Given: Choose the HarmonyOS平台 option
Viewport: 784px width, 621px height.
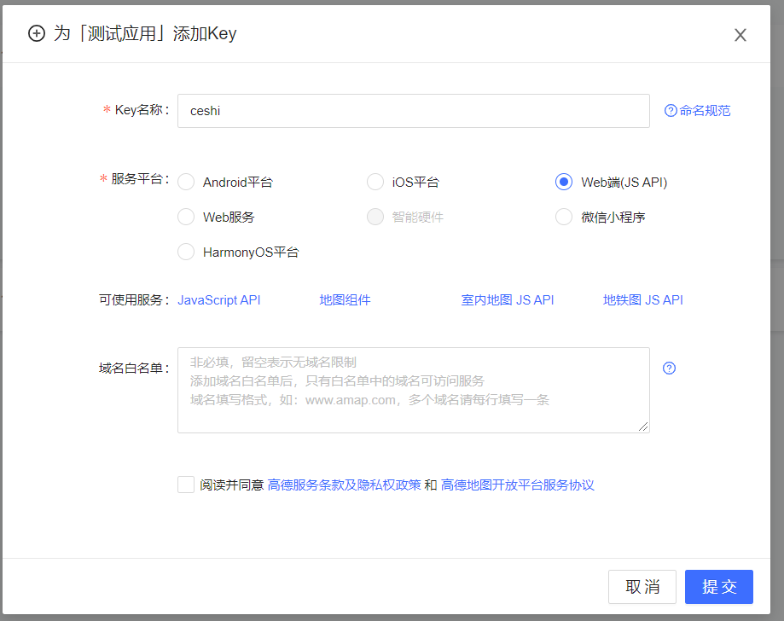Looking at the screenshot, I should click(186, 252).
